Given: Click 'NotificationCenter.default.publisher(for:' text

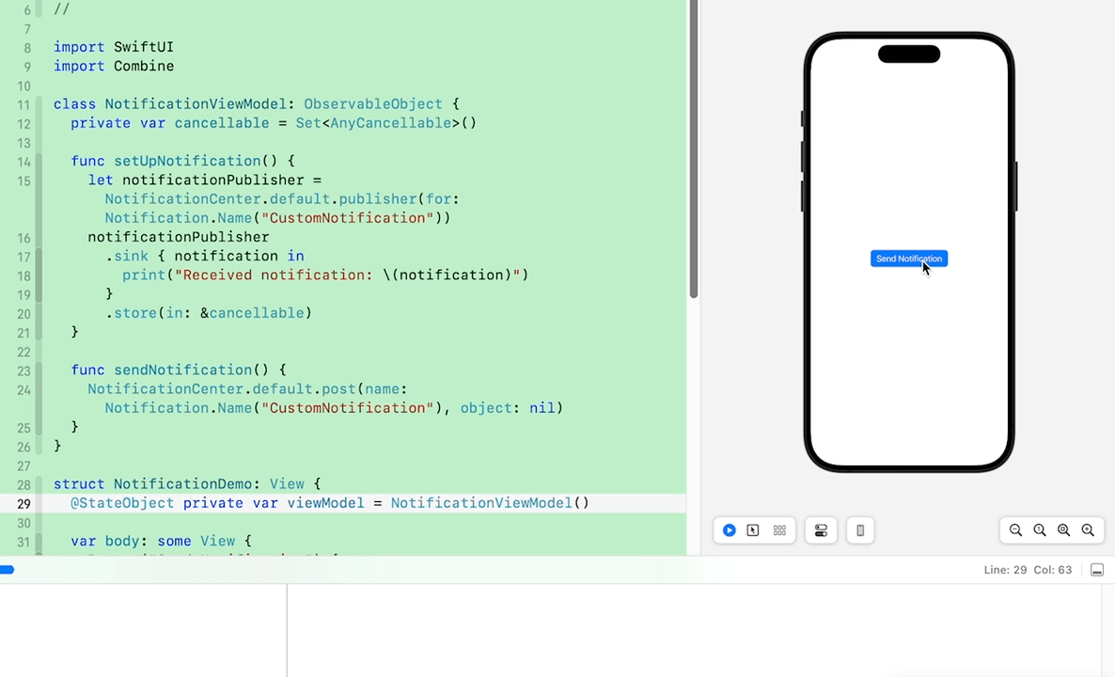Looking at the screenshot, I should (282, 199).
